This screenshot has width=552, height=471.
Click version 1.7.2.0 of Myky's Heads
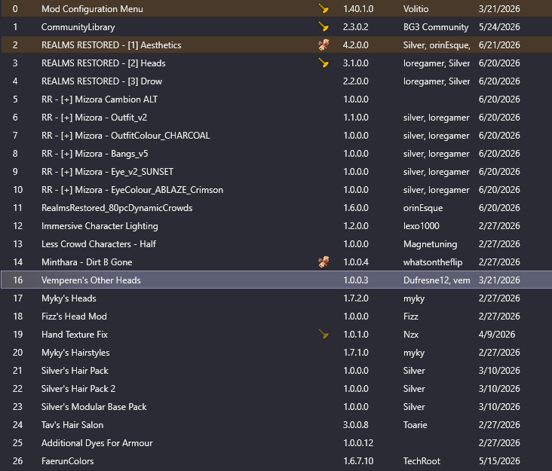tap(356, 298)
